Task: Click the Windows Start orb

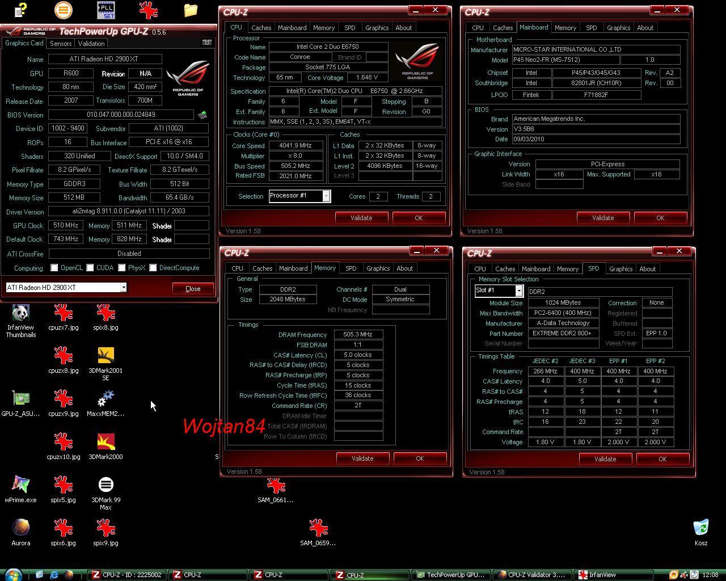Action: (12, 575)
